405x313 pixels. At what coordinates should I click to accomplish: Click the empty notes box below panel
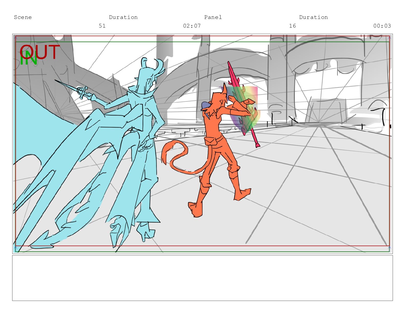(x=202, y=278)
